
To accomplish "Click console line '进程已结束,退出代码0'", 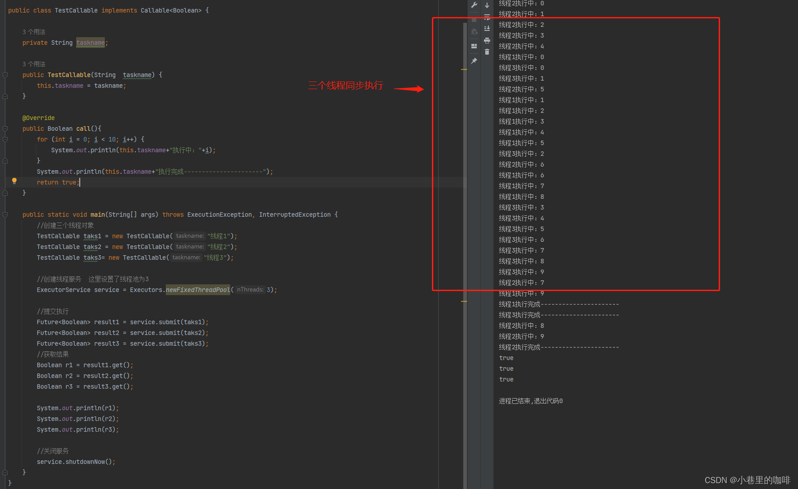I will (531, 401).
